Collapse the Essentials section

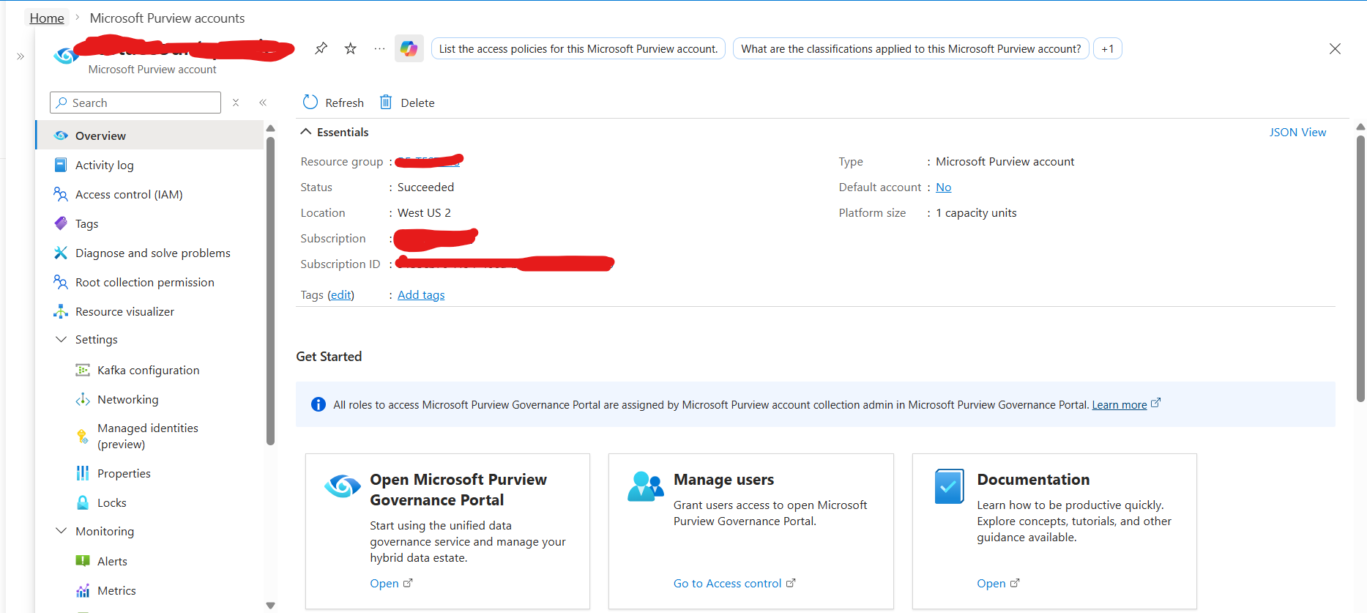click(x=305, y=132)
